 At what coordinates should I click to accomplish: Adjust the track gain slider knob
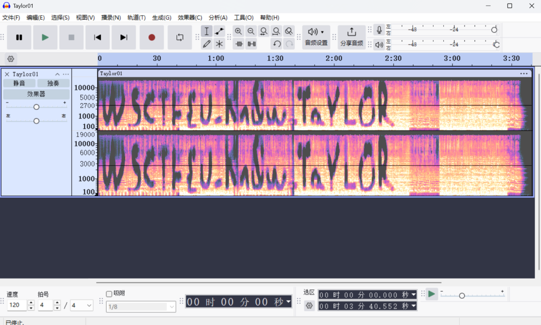36,107
